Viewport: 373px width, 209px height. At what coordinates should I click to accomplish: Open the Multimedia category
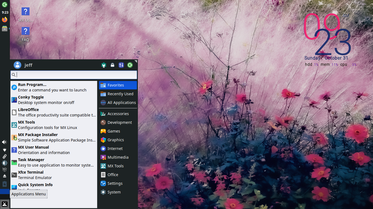point(118,157)
